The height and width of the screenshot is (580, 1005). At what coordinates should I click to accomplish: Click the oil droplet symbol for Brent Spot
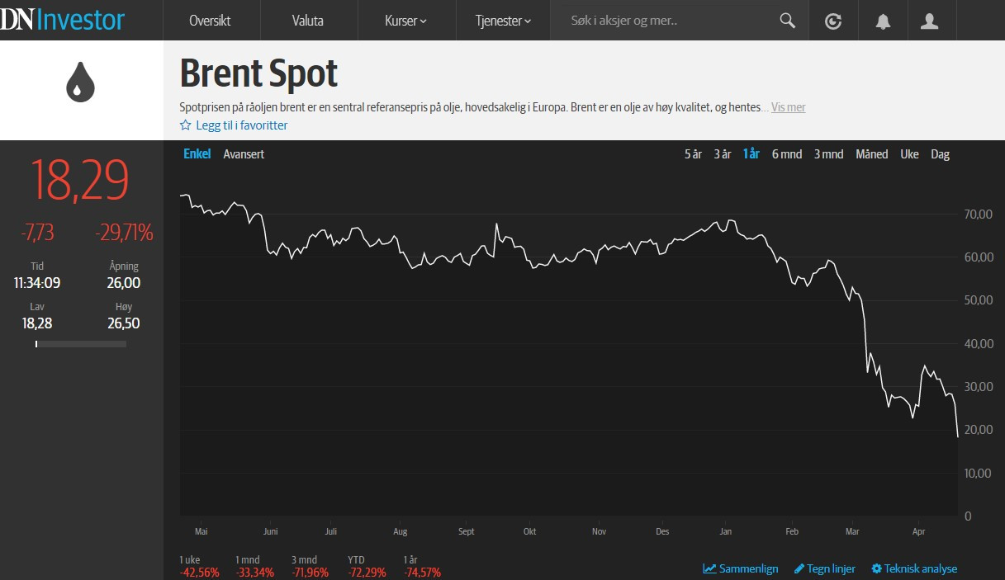tap(79, 80)
